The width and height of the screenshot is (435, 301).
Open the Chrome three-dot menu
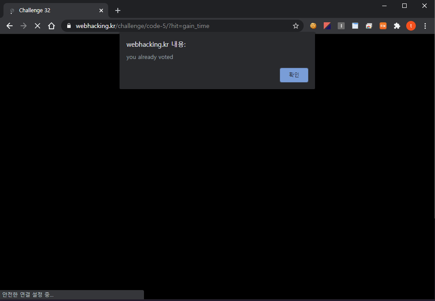425,26
